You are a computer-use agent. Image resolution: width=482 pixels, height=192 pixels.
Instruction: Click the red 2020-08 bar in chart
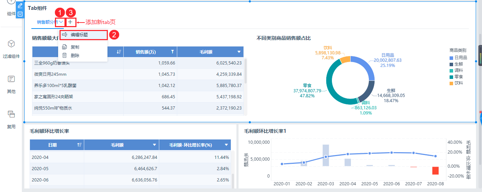[x=435, y=171]
